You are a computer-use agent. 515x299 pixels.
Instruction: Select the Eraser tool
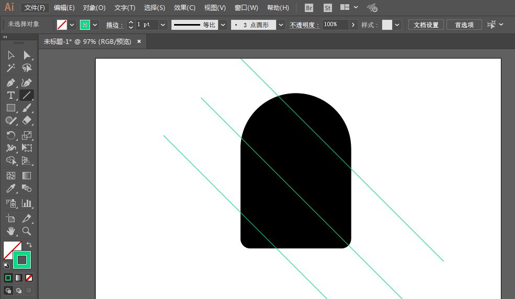coord(27,120)
